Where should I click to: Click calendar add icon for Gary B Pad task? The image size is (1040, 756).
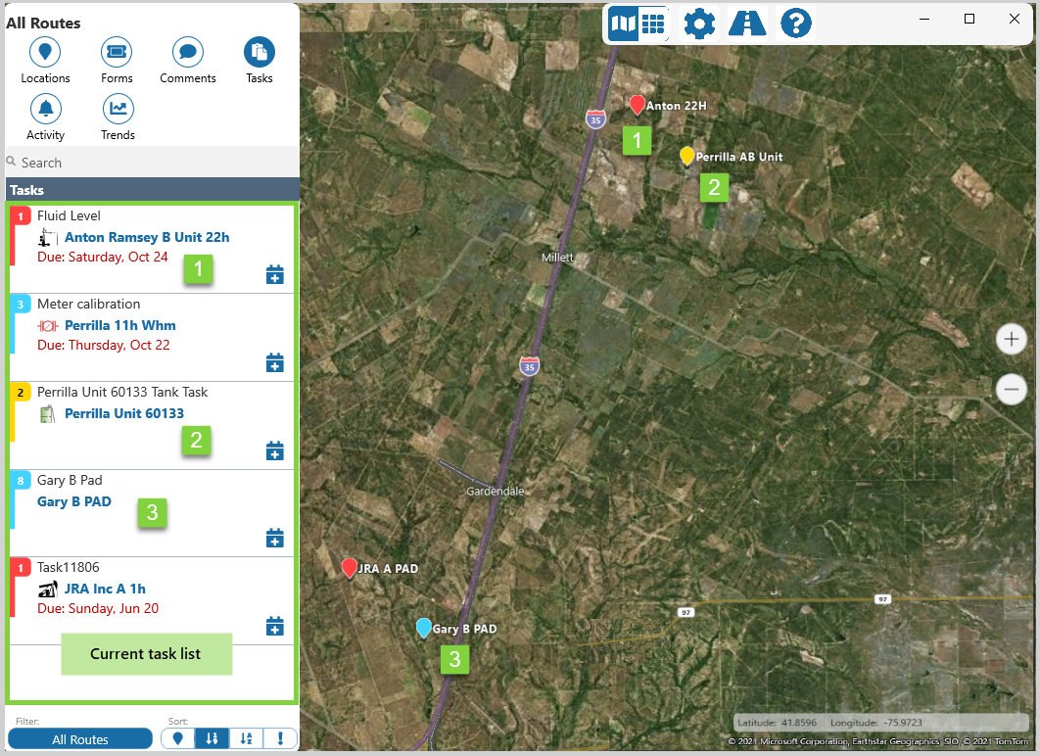(x=274, y=538)
